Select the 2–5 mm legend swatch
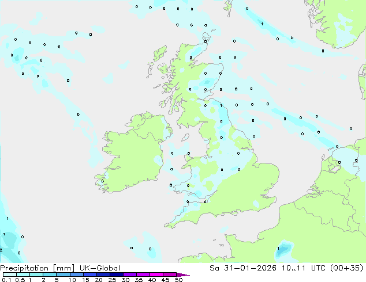 click(x=50, y=275)
